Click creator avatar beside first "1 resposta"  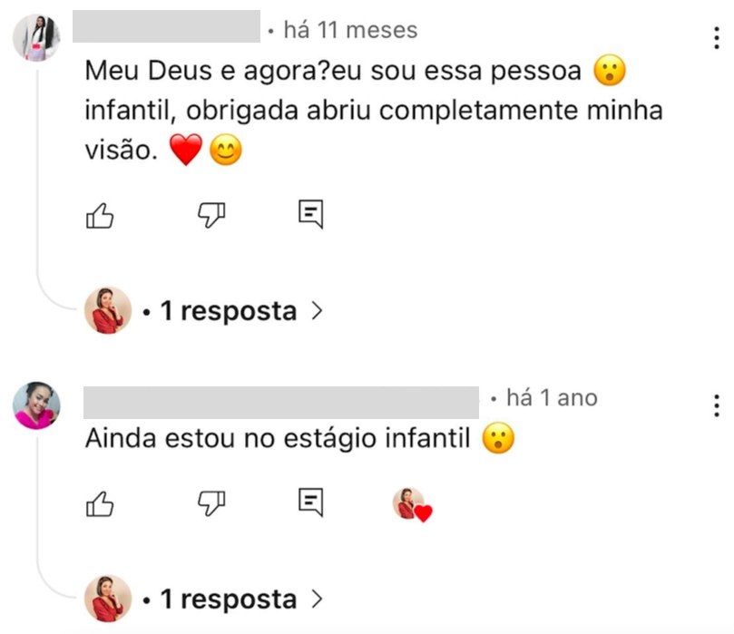click(x=108, y=311)
